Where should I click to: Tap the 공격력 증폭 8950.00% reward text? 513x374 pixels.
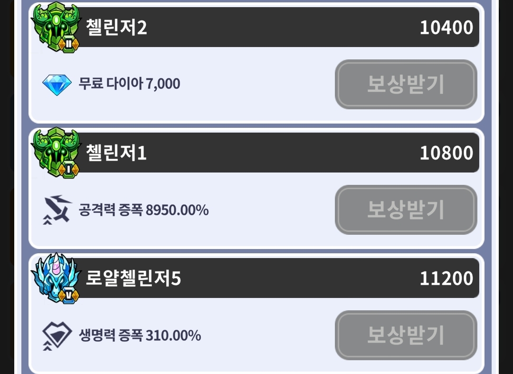(143, 210)
